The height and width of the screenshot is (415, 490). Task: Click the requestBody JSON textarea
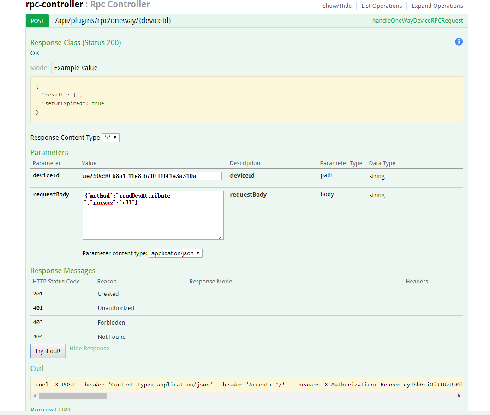(152, 215)
